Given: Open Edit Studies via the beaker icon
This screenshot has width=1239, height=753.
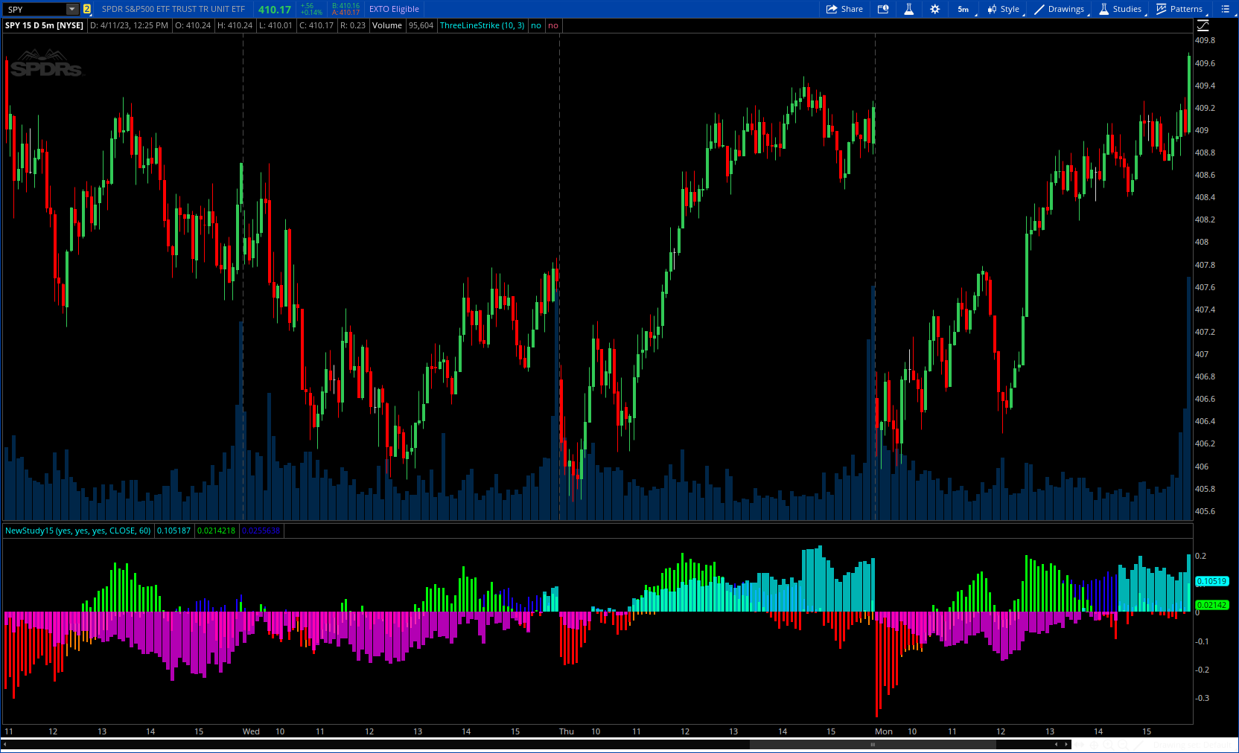Looking at the screenshot, I should (908, 9).
